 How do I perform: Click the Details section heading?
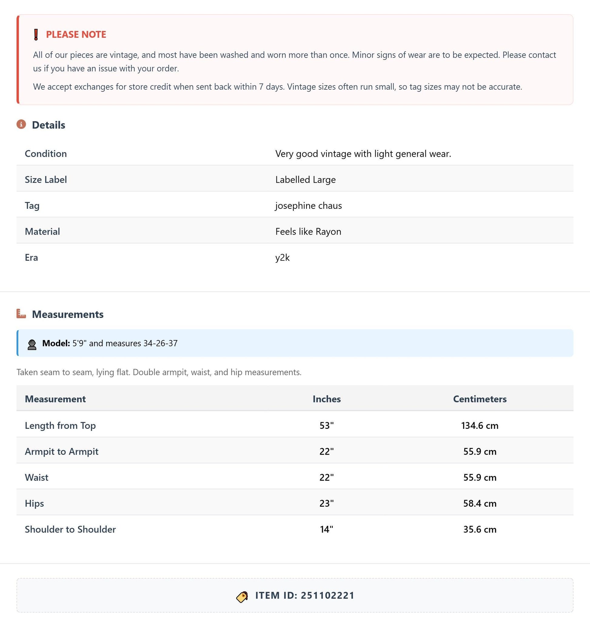pyautogui.click(x=49, y=125)
